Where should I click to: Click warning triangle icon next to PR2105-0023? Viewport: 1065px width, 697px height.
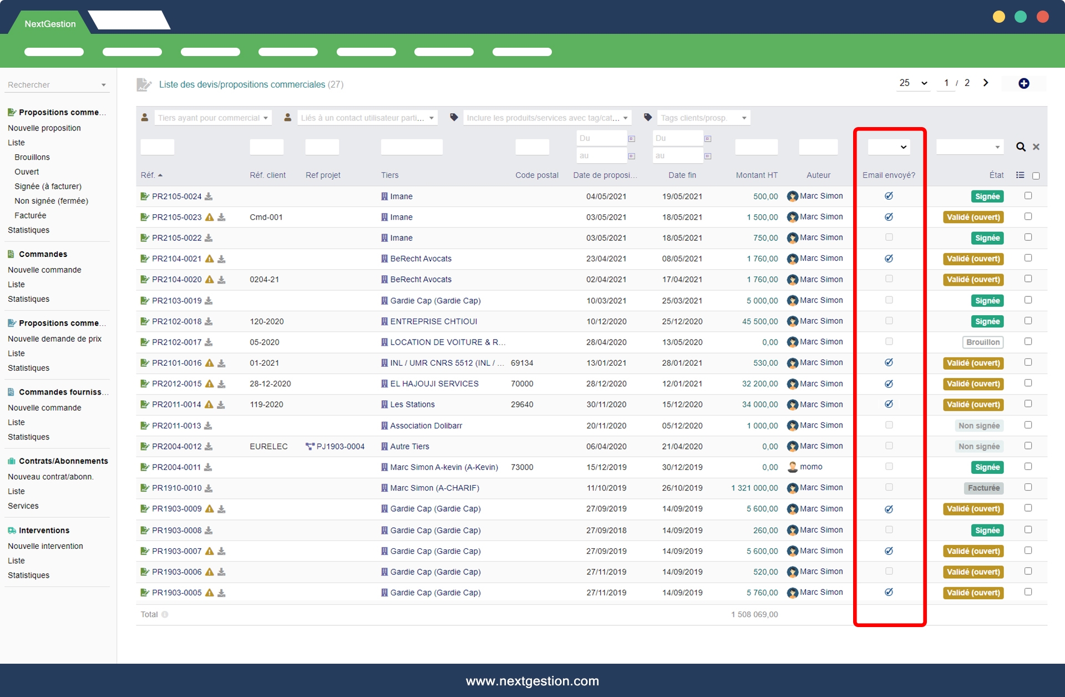(210, 218)
